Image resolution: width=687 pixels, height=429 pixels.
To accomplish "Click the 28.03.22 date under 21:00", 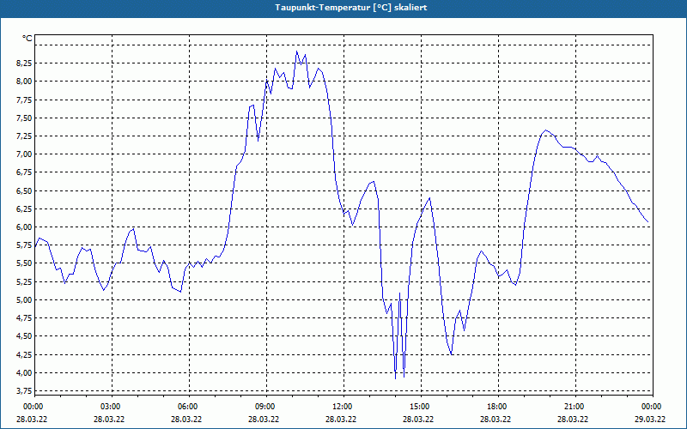I will [x=573, y=419].
